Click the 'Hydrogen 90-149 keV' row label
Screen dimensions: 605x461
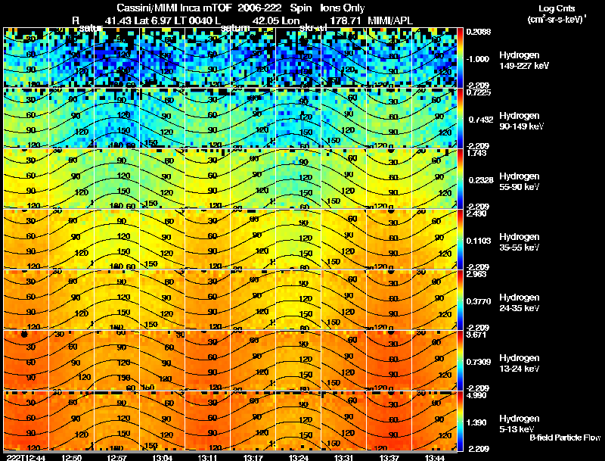[x=521, y=121]
